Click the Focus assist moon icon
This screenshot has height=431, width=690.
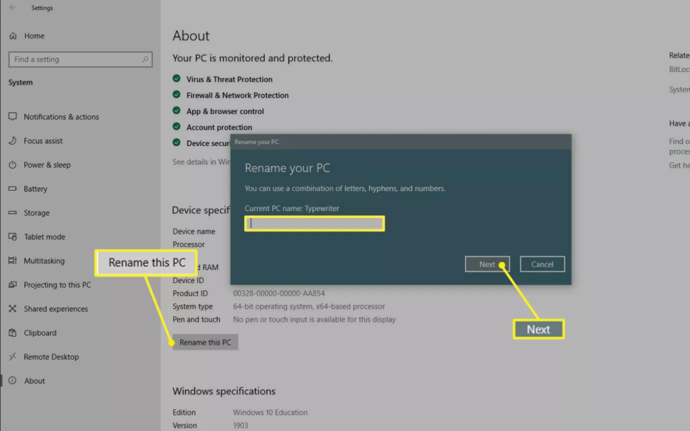click(x=12, y=141)
